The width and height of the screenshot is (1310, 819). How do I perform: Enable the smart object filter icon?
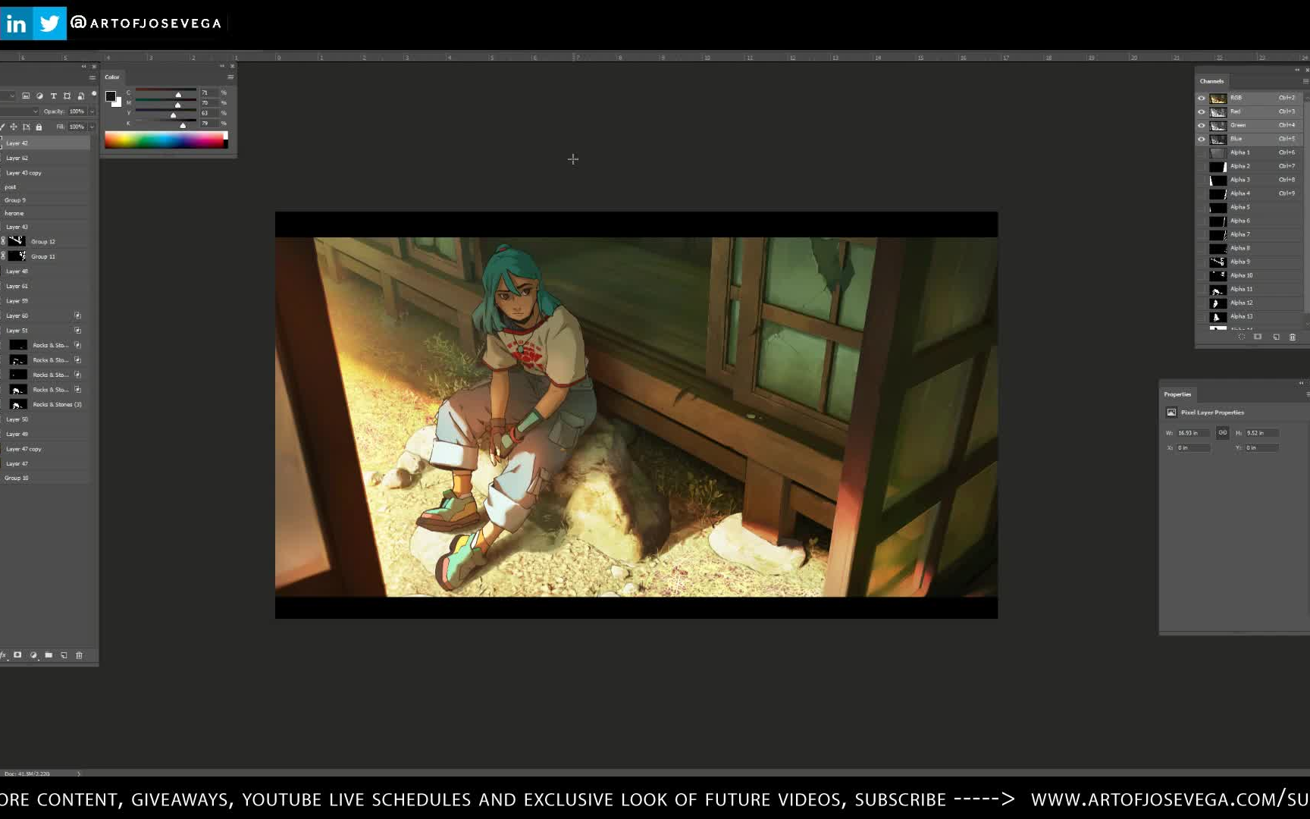tap(80, 96)
